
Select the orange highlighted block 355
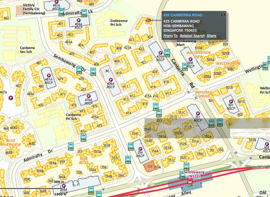148,167
